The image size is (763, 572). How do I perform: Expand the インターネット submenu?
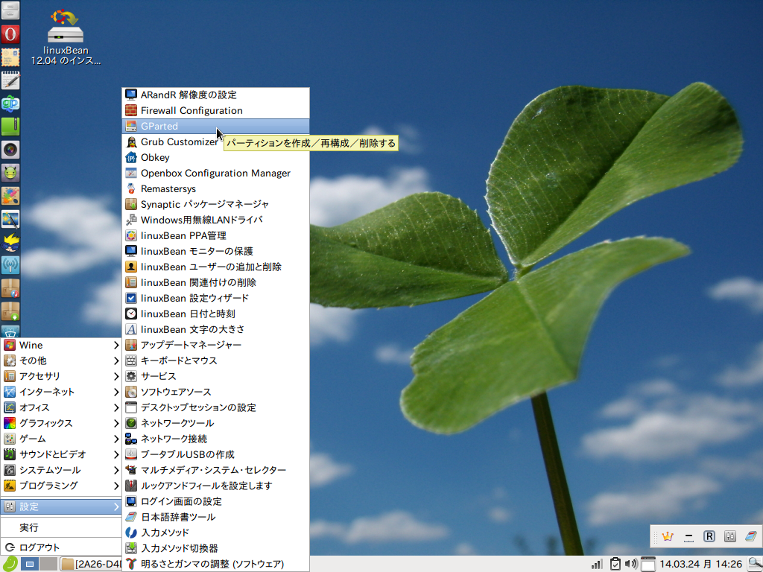(61, 392)
